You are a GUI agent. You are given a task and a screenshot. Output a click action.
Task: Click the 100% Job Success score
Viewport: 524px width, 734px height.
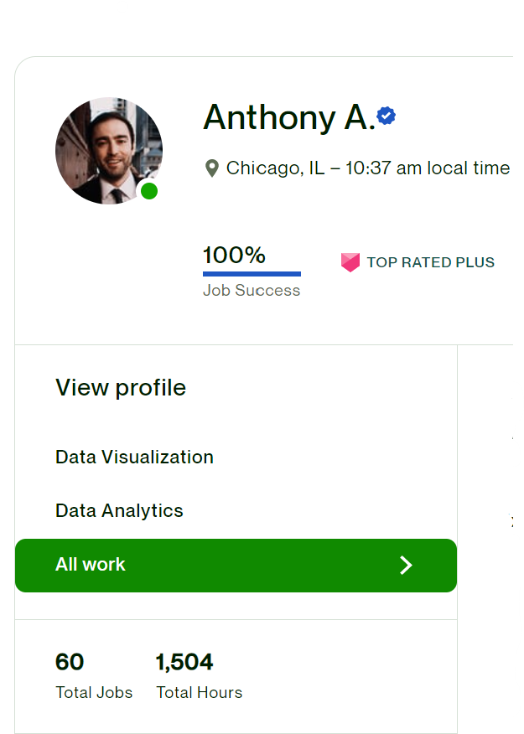coord(234,255)
